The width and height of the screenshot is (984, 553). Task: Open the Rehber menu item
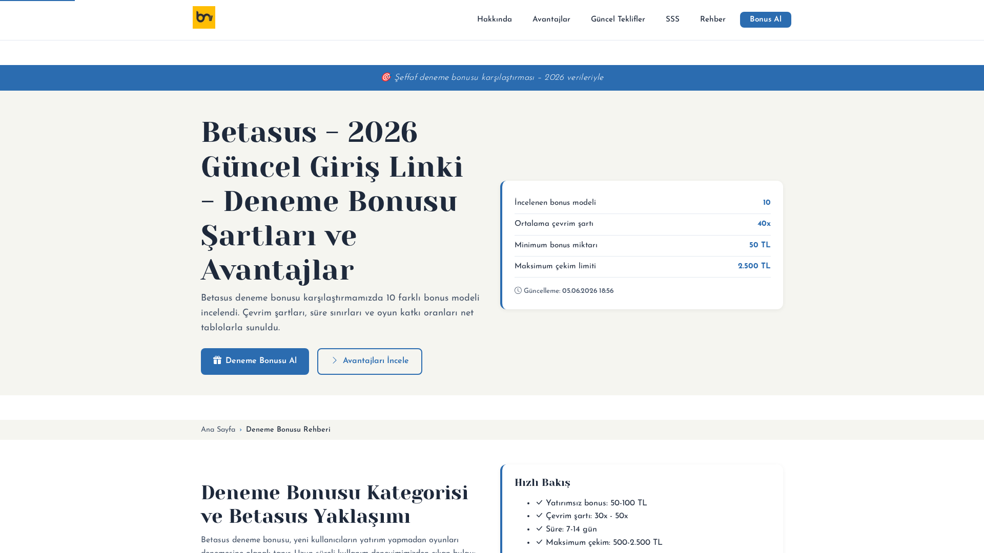pyautogui.click(x=713, y=19)
